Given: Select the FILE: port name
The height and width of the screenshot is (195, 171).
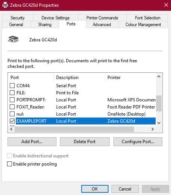Looking at the screenshot, I should click(x=21, y=93).
